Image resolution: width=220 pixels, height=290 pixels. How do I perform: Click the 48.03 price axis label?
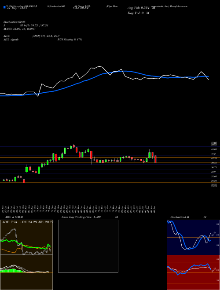(x=214, y=149)
